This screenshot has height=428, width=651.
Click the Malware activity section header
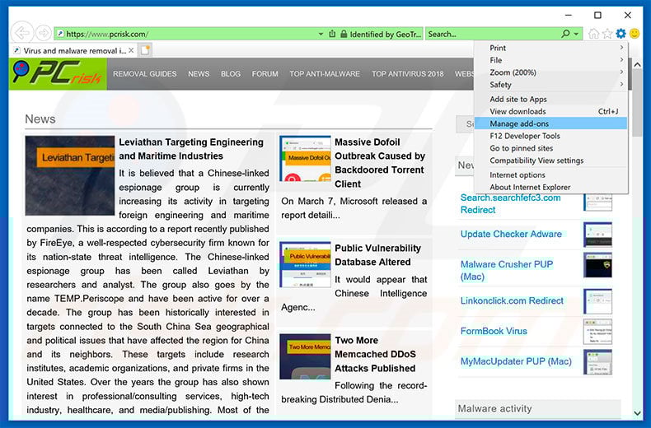pyautogui.click(x=537, y=408)
